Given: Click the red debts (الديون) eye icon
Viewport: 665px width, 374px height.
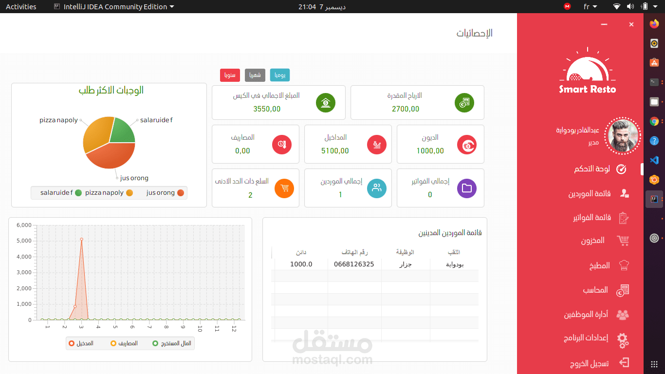Looking at the screenshot, I should 466,144.
